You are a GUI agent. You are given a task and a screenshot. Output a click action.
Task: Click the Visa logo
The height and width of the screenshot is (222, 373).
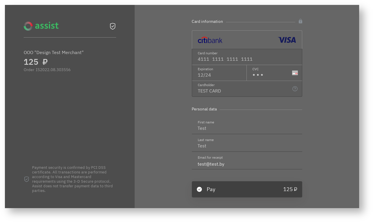(287, 40)
